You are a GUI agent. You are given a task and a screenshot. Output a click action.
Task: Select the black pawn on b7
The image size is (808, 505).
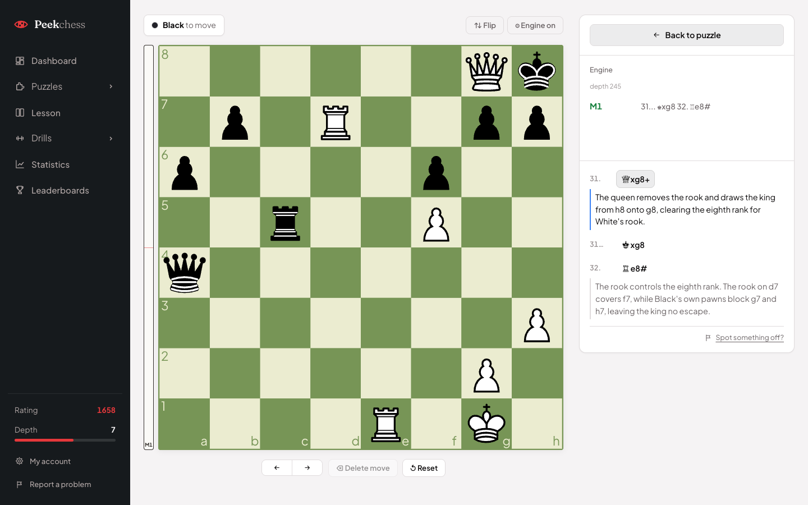[x=235, y=122]
